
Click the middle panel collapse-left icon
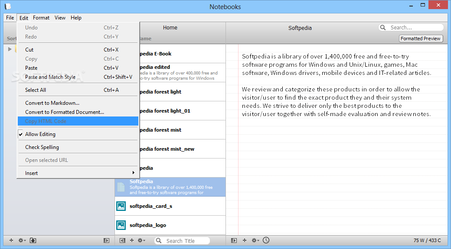pos(123,241)
